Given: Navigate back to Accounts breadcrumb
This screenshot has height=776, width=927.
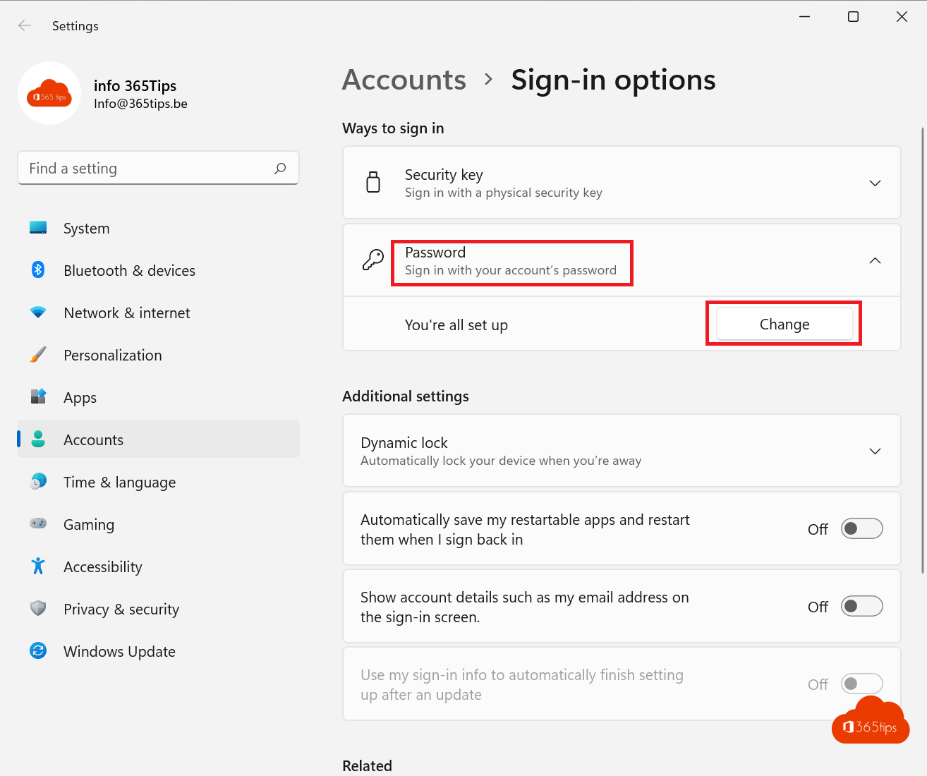Looking at the screenshot, I should [x=404, y=80].
